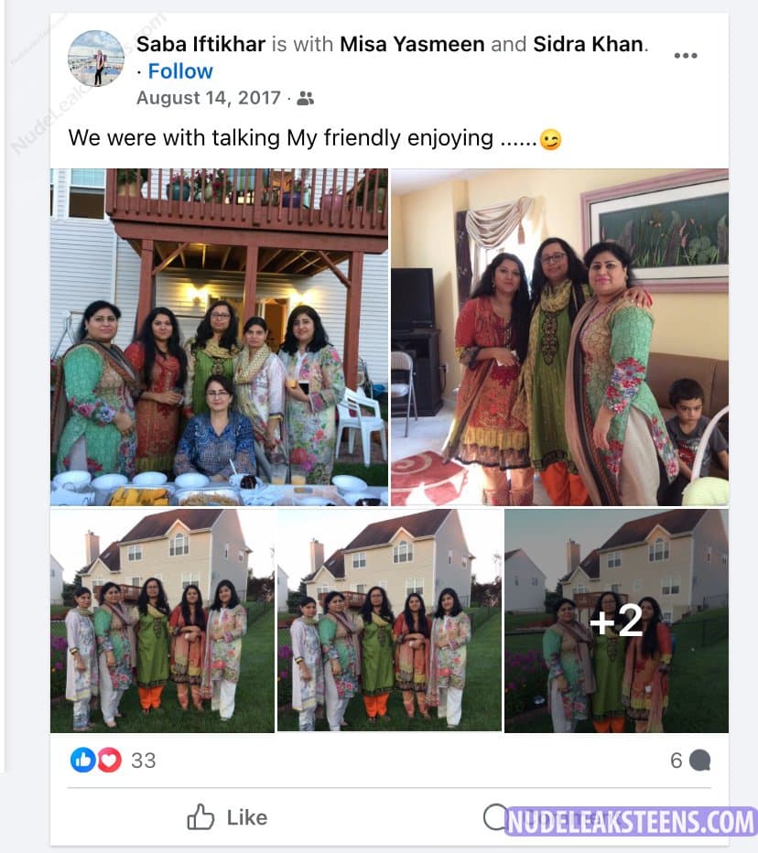The height and width of the screenshot is (853, 758).
Task: Click the winking emoji in caption
Action: pos(550,139)
